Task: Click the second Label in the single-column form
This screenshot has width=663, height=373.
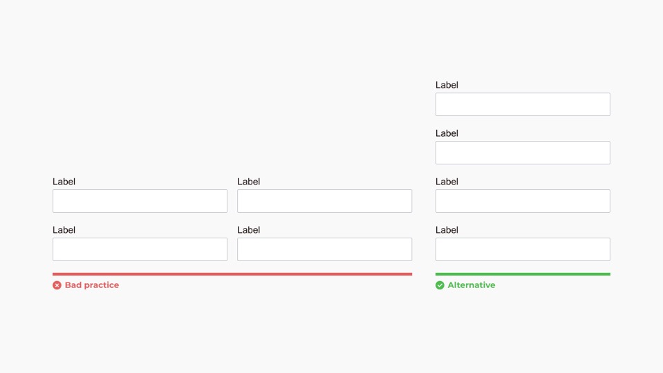Action: 447,133
